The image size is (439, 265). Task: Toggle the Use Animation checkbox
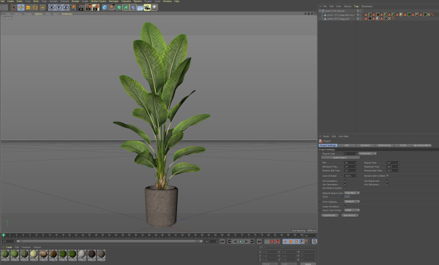click(345, 181)
